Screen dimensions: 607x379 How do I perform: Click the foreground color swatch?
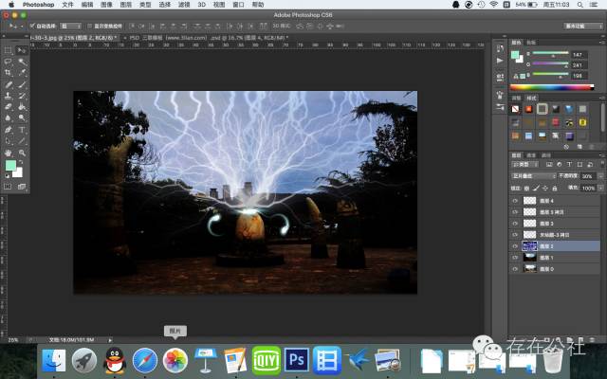coord(10,167)
